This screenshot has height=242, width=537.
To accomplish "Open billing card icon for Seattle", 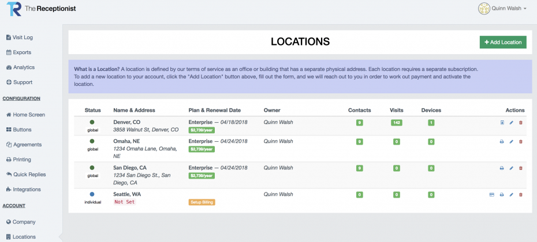I will tap(492, 195).
